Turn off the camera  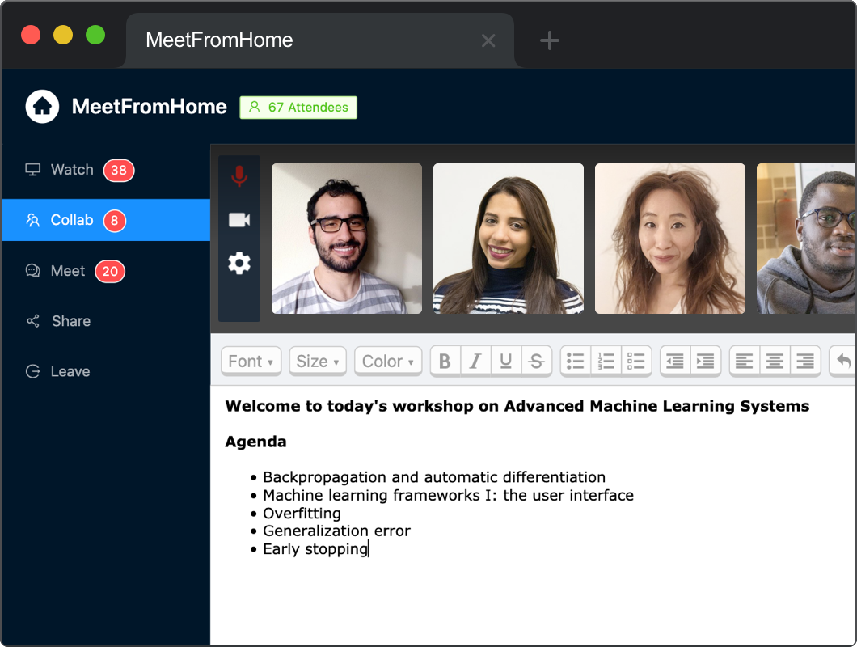tap(239, 218)
